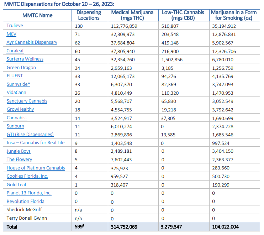The width and height of the screenshot is (264, 235).
Task: Open the VidaCann link
Action: pos(16,93)
